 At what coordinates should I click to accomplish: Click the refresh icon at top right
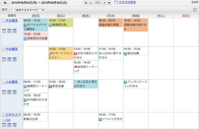(195, 10)
